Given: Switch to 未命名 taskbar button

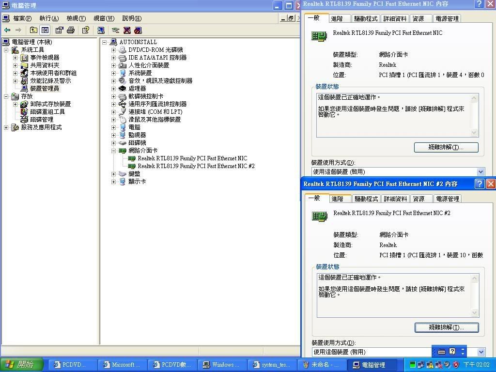Looking at the screenshot, I should [321, 365].
